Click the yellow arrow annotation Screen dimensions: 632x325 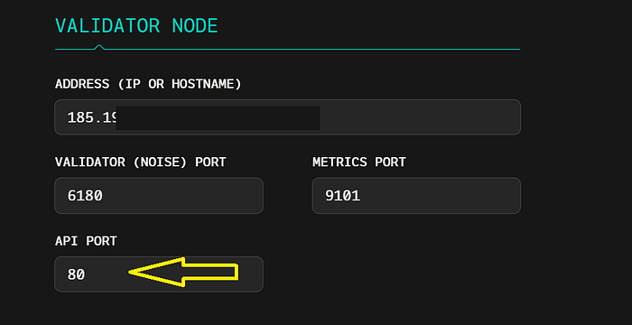point(183,272)
